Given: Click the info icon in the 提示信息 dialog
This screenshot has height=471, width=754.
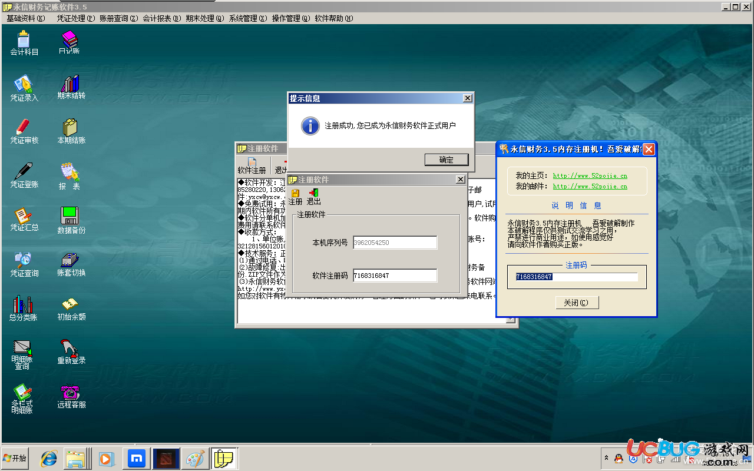Looking at the screenshot, I should (x=310, y=125).
